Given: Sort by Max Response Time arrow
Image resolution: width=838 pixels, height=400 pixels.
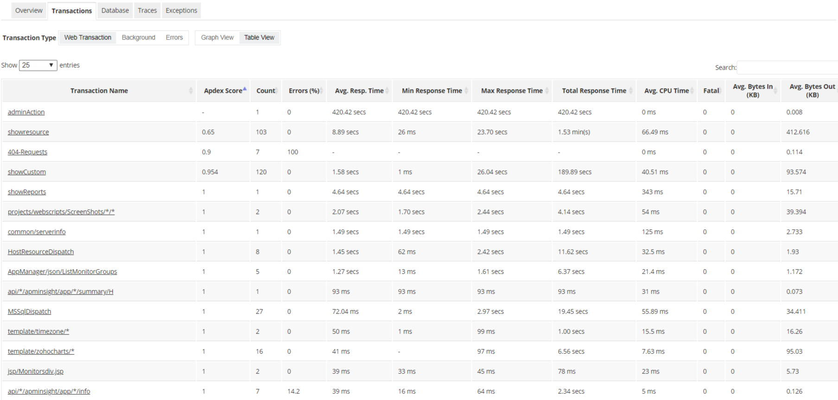Looking at the screenshot, I should [x=547, y=91].
